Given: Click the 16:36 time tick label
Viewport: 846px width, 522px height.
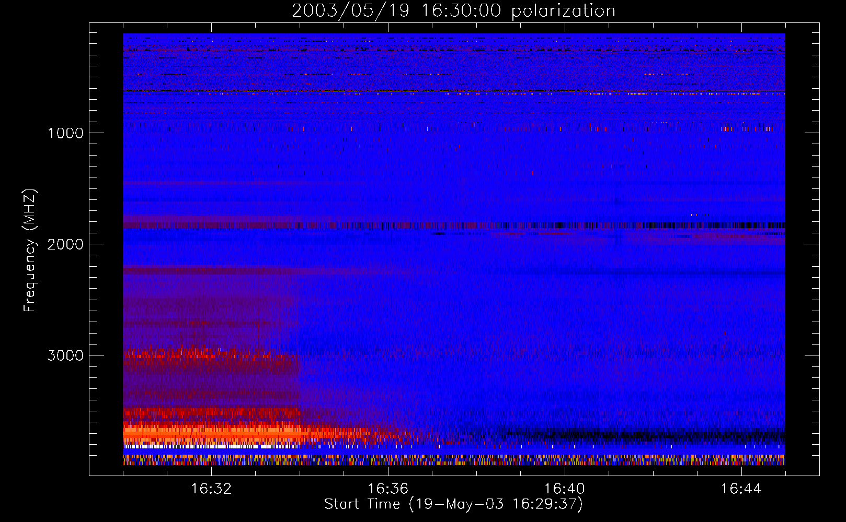Looking at the screenshot, I should coord(388,489).
